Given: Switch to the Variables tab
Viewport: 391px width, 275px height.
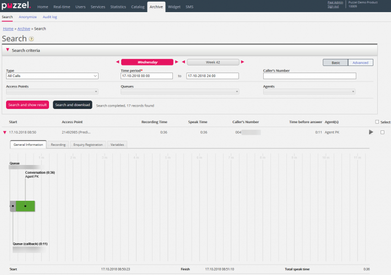Looking at the screenshot, I should tap(117, 145).
